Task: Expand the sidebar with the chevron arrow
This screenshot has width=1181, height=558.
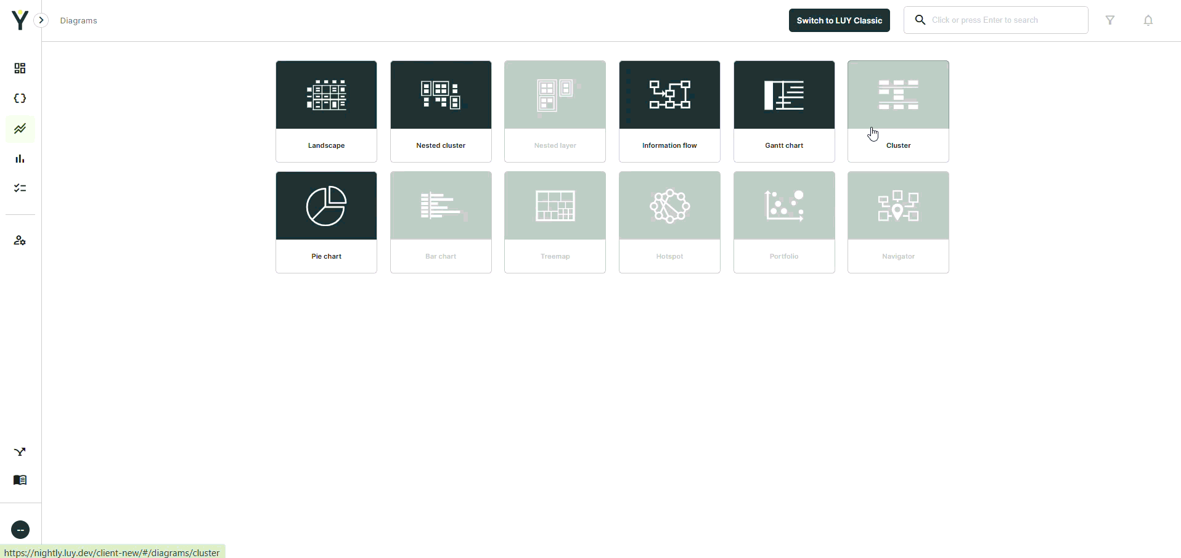Action: click(x=41, y=20)
